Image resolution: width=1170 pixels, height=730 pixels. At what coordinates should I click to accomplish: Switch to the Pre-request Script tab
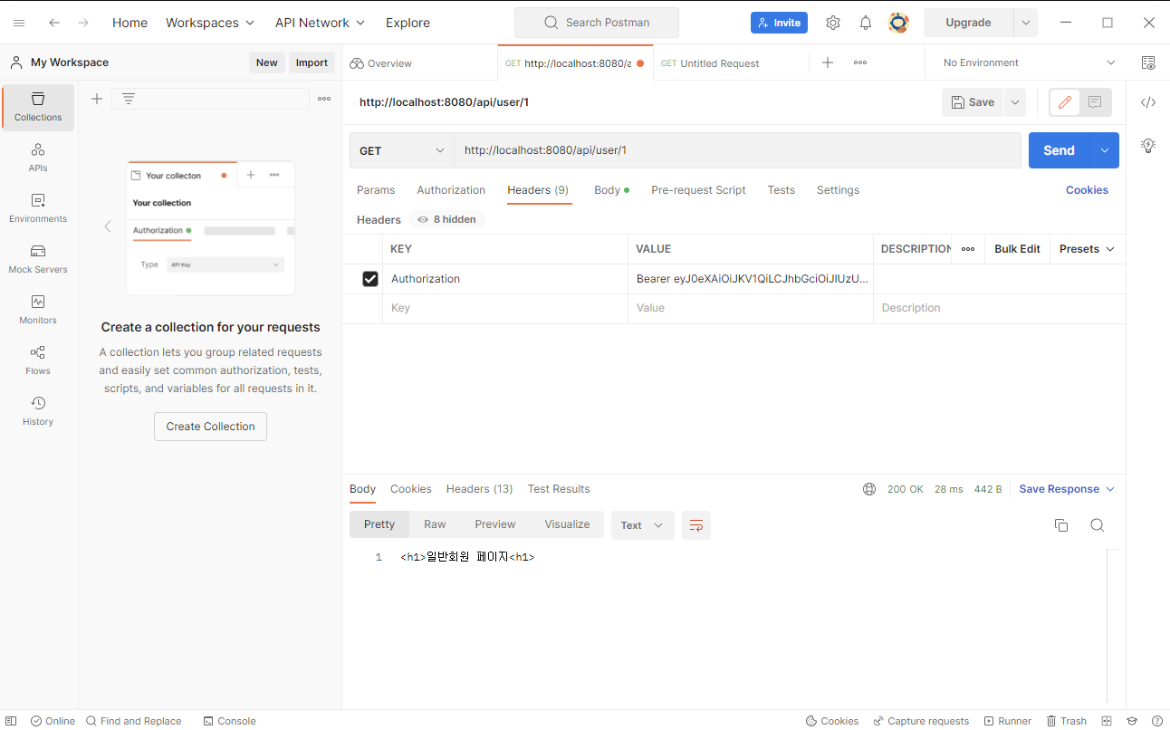(x=698, y=190)
